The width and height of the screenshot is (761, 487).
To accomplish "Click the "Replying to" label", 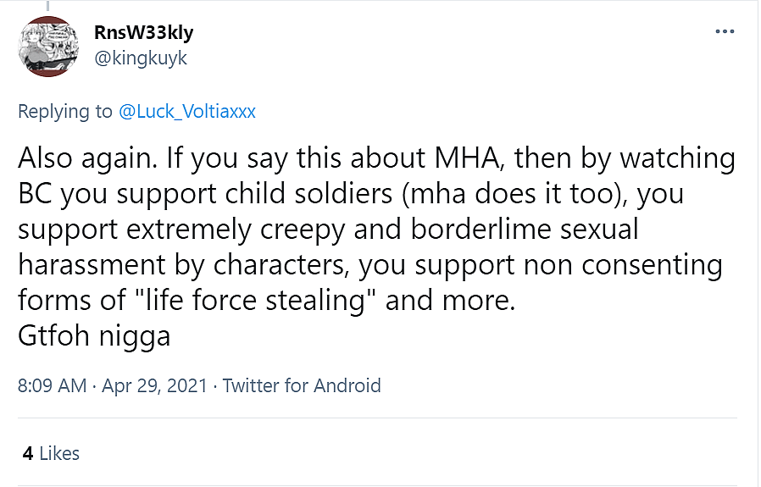I will click(64, 111).
